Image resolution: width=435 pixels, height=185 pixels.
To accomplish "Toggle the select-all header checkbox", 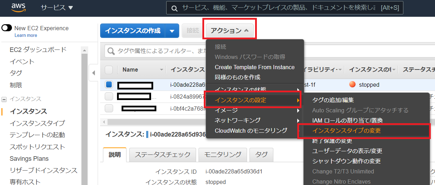I will point(109,70).
